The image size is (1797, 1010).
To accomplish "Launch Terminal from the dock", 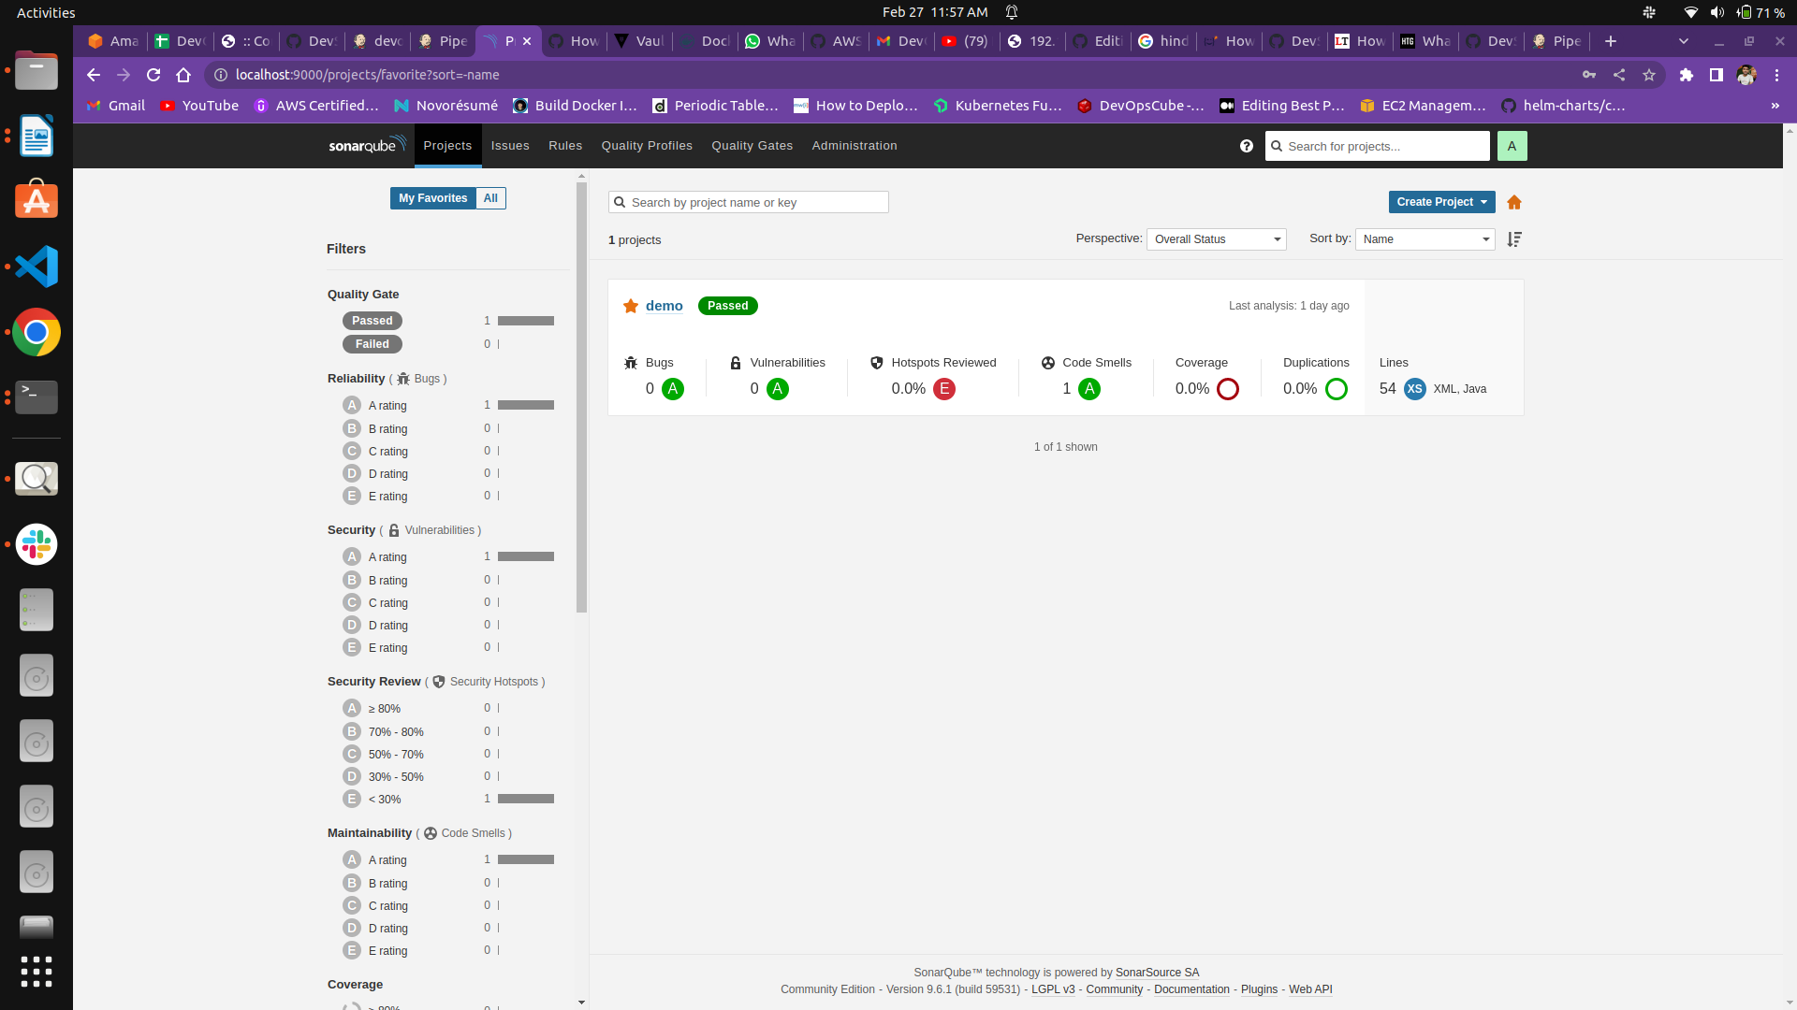I will (x=37, y=397).
